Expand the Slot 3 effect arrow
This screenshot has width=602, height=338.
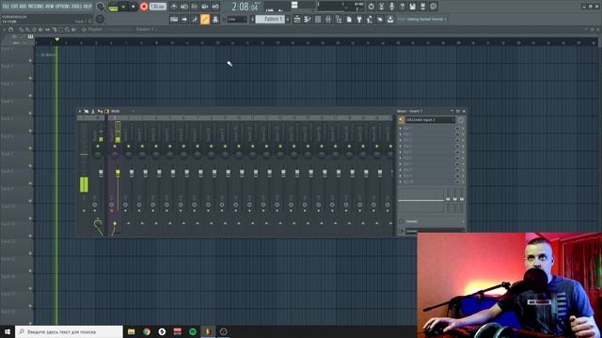[400, 140]
